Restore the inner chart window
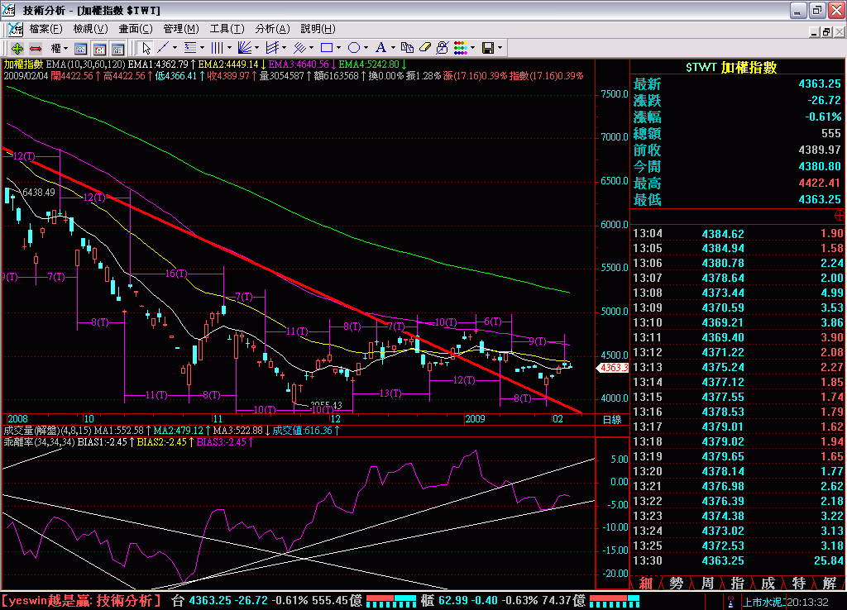This screenshot has height=610, width=847. click(826, 32)
